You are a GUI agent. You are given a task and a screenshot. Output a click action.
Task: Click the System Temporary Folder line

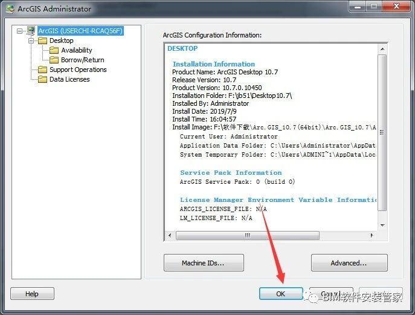278,154
